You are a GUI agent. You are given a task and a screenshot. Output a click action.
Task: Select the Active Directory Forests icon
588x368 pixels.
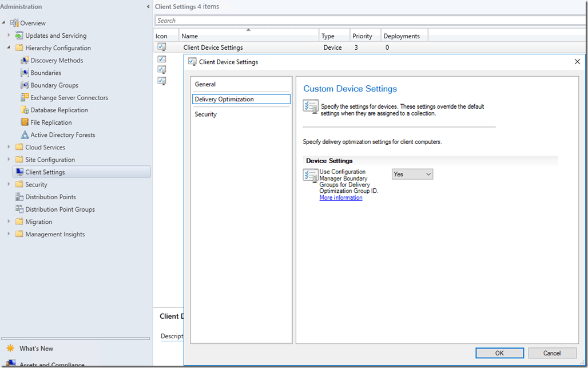point(25,135)
